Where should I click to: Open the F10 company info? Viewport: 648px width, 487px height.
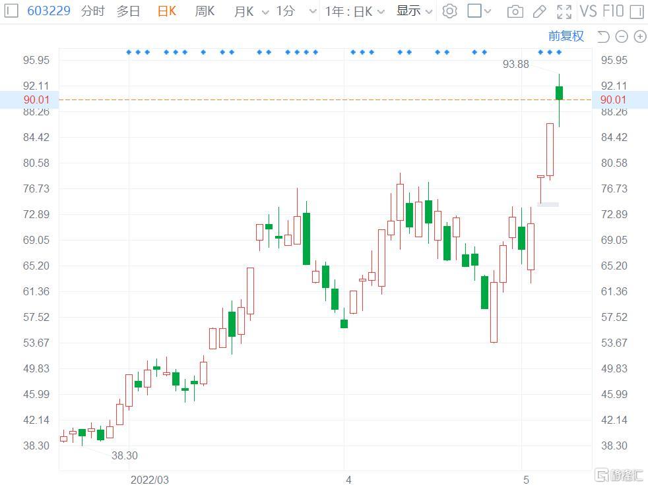pyautogui.click(x=612, y=11)
